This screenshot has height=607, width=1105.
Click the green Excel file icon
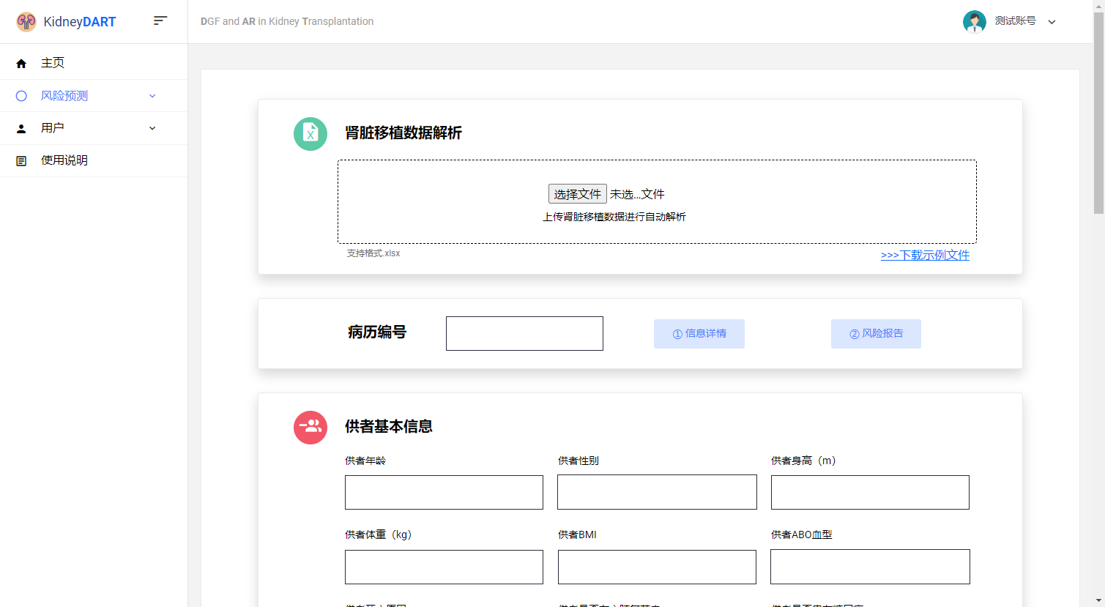click(310, 134)
